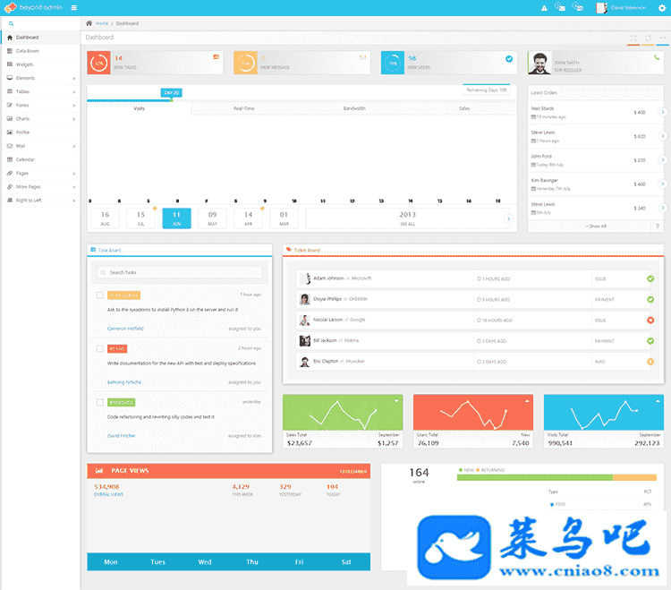Click the Search Tasks input field
This screenshot has width=671, height=590.
tap(180, 272)
